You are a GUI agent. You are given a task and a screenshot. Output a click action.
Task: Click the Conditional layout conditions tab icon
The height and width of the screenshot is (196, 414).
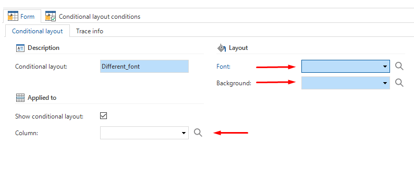click(x=51, y=16)
